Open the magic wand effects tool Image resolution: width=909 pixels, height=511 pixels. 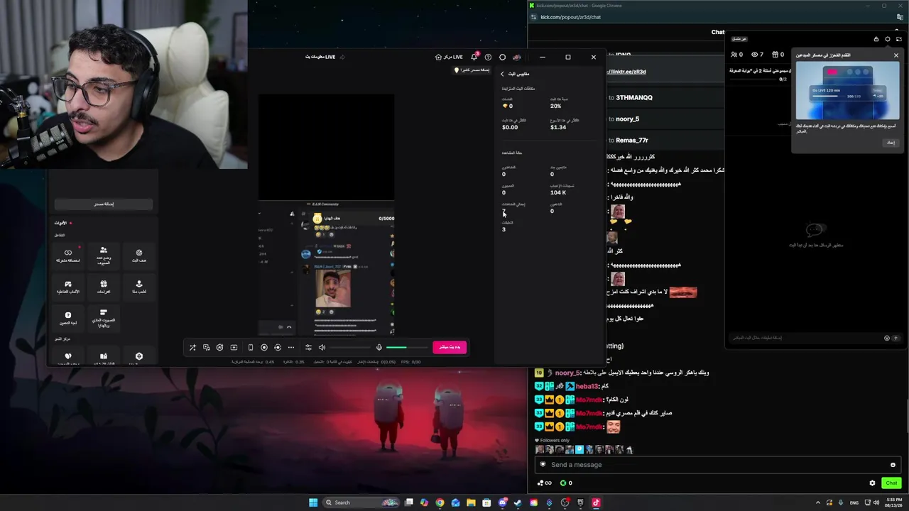click(x=192, y=347)
